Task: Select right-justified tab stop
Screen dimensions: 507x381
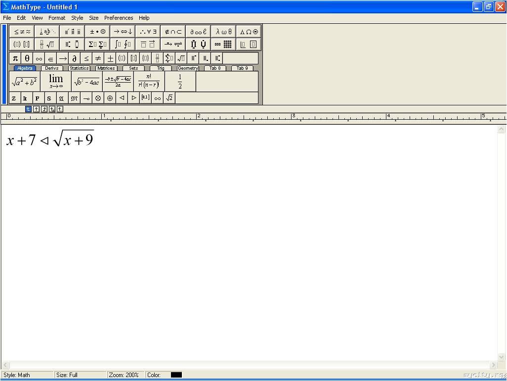Action: (44, 109)
